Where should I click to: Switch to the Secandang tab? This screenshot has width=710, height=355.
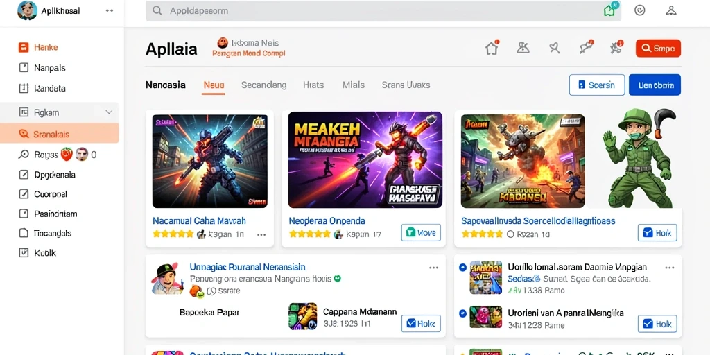tap(263, 85)
